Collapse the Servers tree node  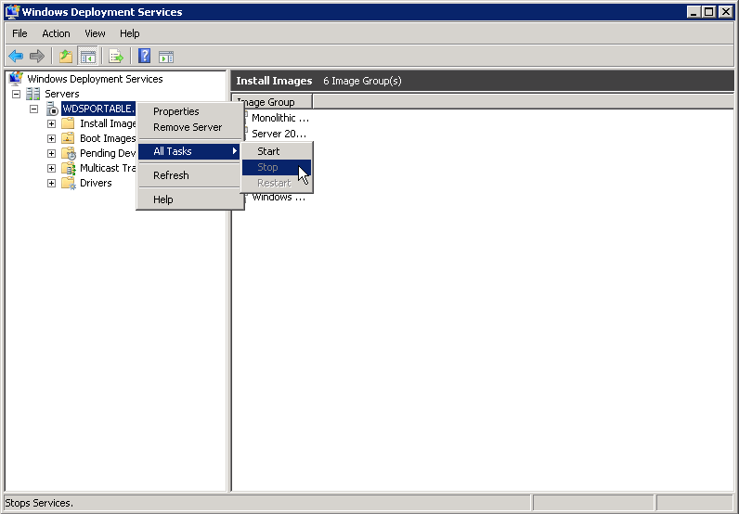click(x=16, y=94)
